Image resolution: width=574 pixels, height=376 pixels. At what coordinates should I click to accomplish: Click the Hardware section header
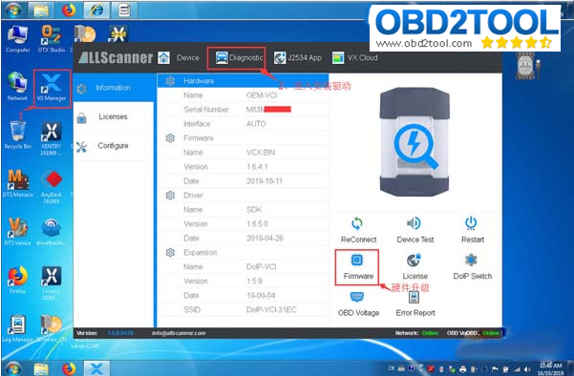(244, 81)
